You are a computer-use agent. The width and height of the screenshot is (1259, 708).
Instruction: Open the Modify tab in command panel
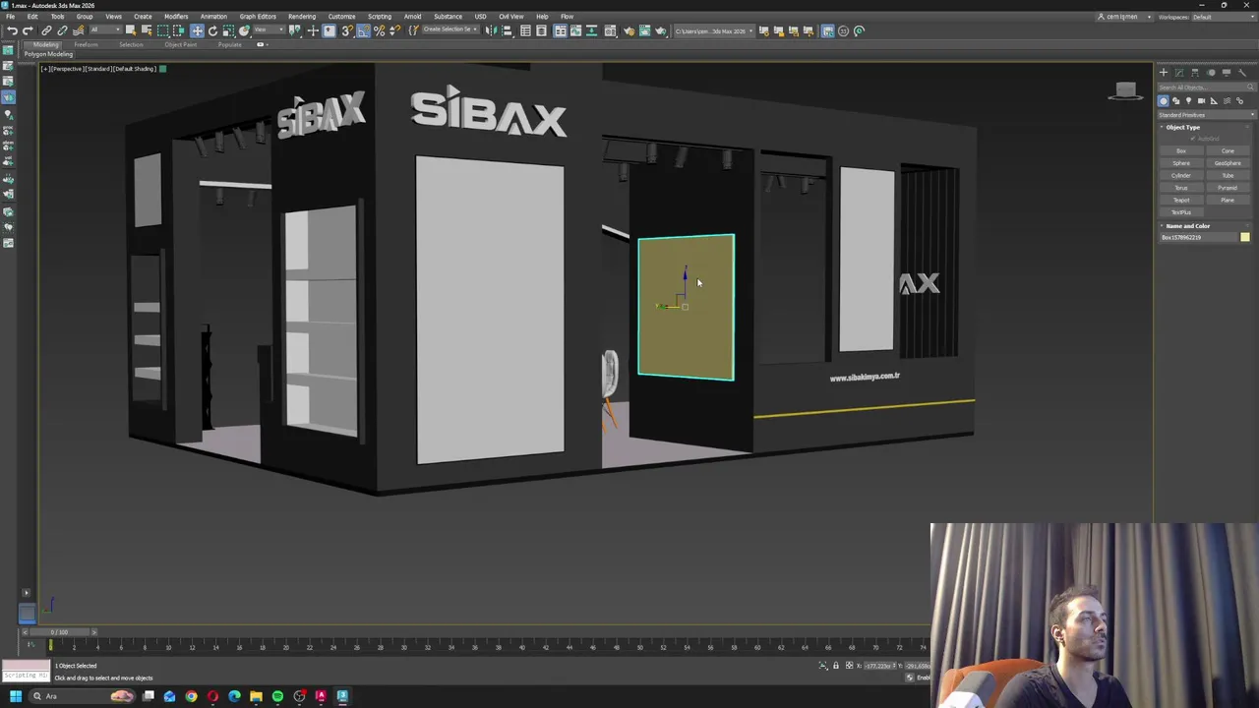point(1179,73)
